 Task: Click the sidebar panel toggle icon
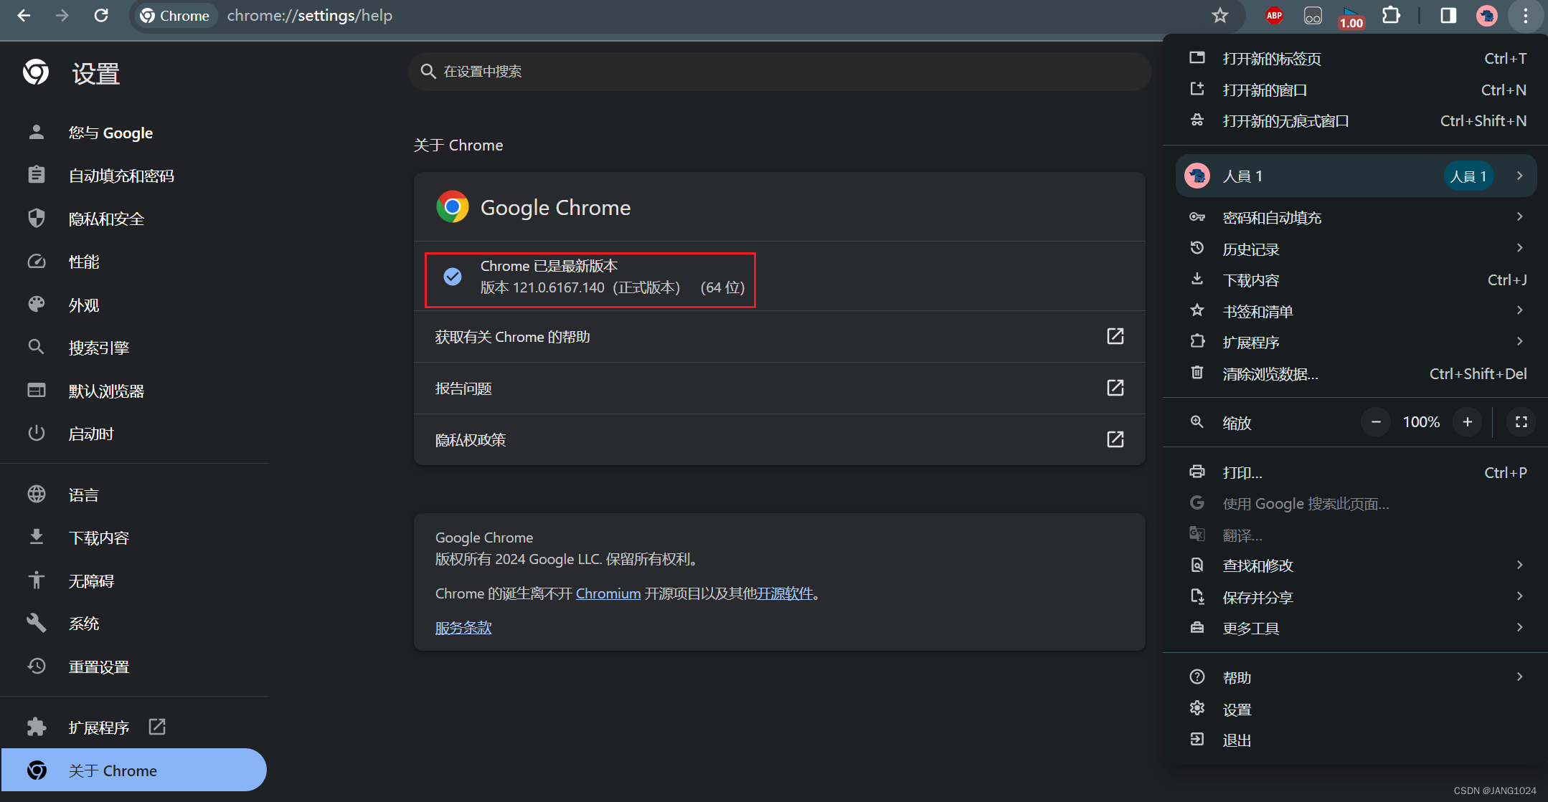click(1448, 16)
